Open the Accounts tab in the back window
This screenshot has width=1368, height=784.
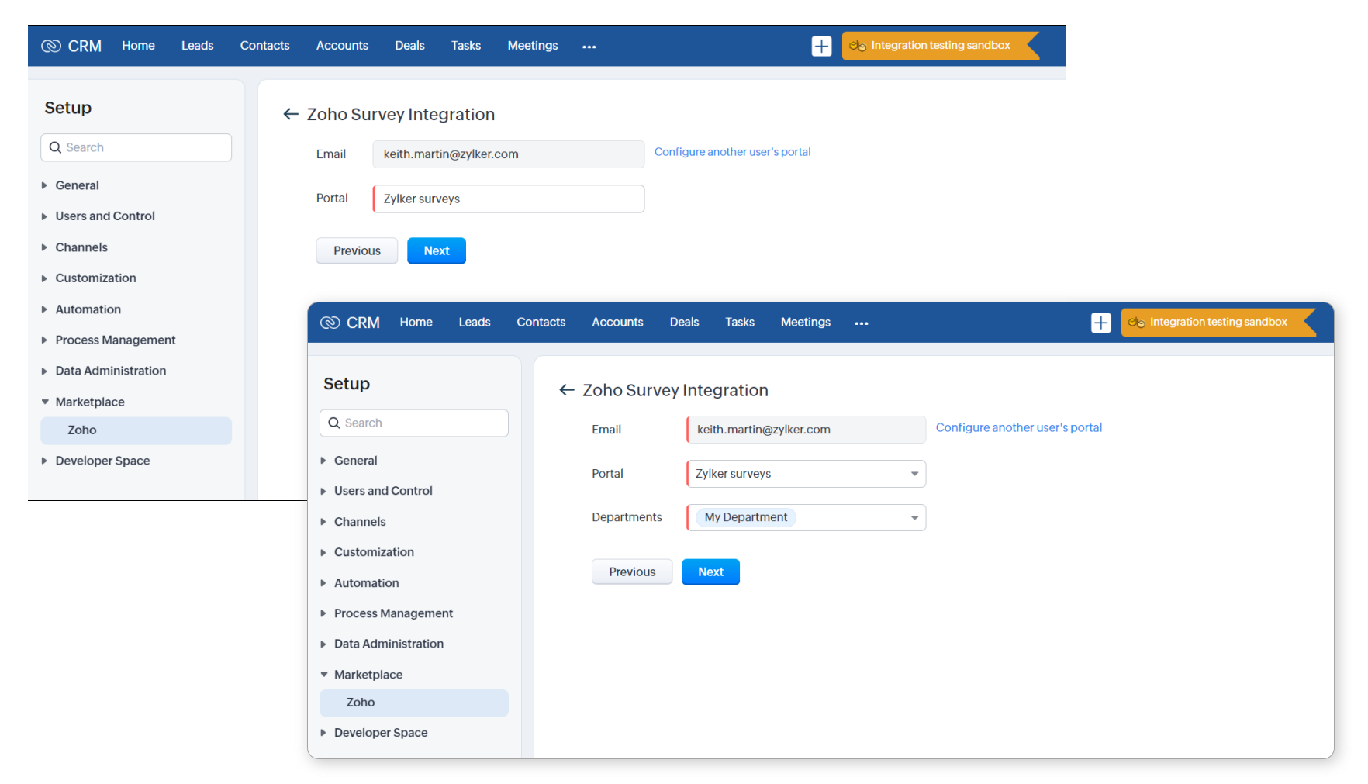(342, 46)
